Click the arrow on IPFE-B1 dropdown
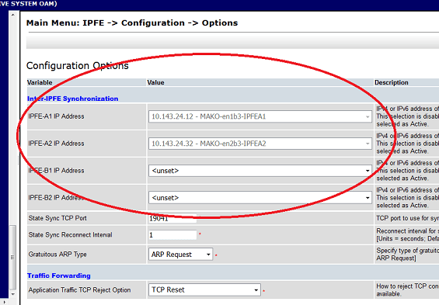Screen dimensions: 439x305 tap(368, 171)
